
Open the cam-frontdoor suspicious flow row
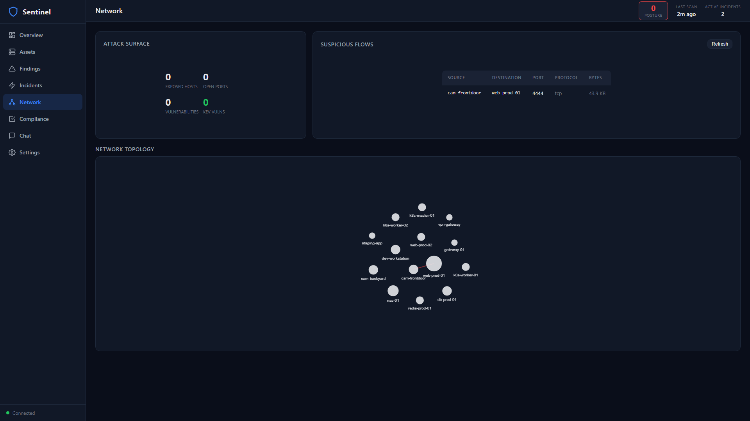click(x=526, y=93)
